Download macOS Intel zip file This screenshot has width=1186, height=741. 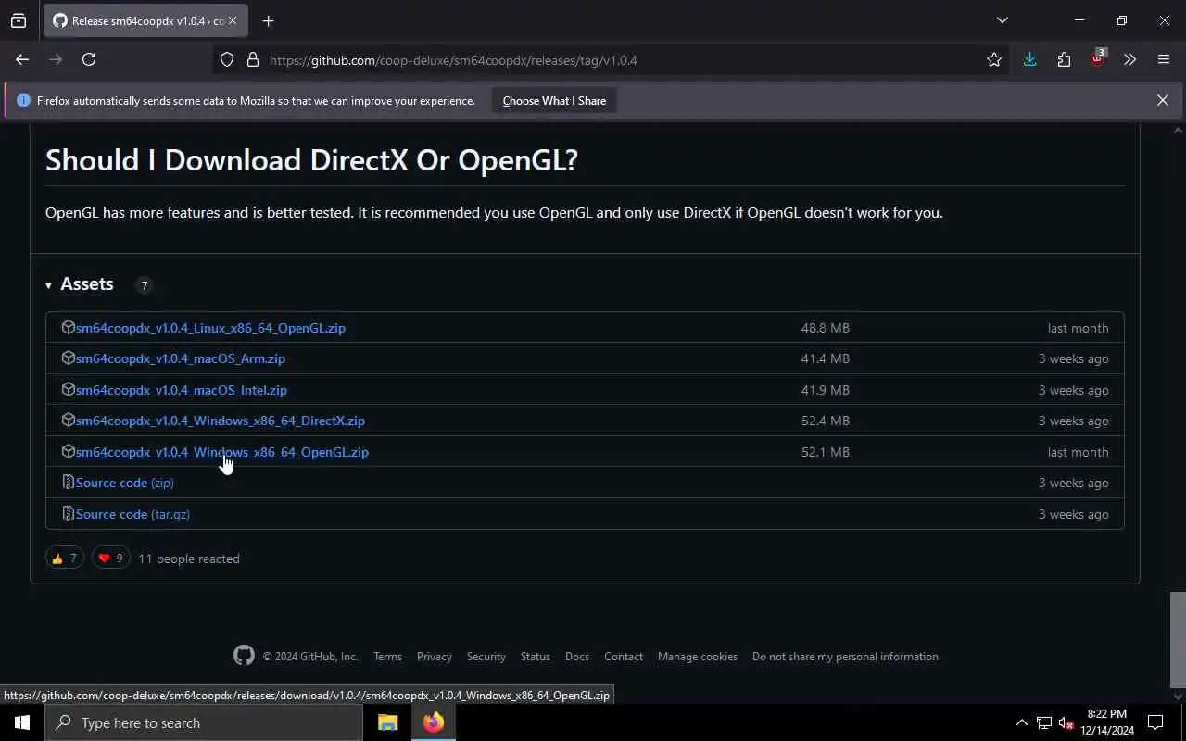(182, 390)
